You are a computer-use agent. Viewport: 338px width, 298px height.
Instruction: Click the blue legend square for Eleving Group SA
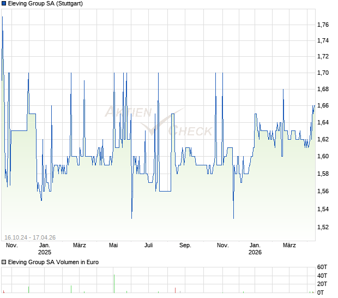[x=4, y=4]
